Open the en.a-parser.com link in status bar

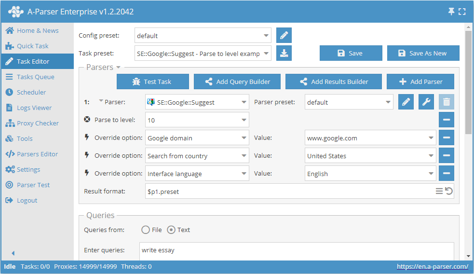tap(432, 266)
